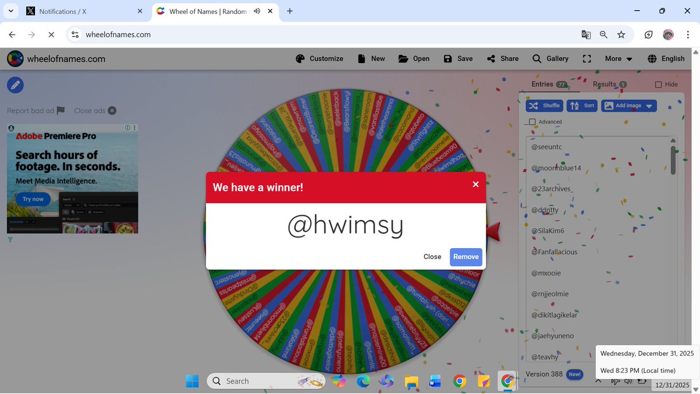Expand the Add image dropdown arrow
Viewport: 700px width, 394px height.
tap(650, 106)
